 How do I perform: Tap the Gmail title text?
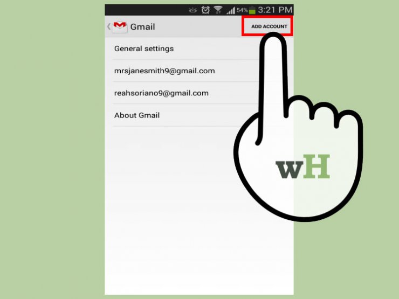[142, 27]
